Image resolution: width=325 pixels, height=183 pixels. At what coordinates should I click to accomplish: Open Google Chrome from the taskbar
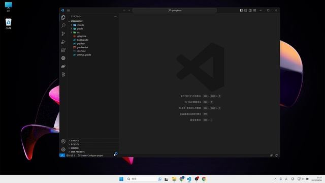(204, 179)
